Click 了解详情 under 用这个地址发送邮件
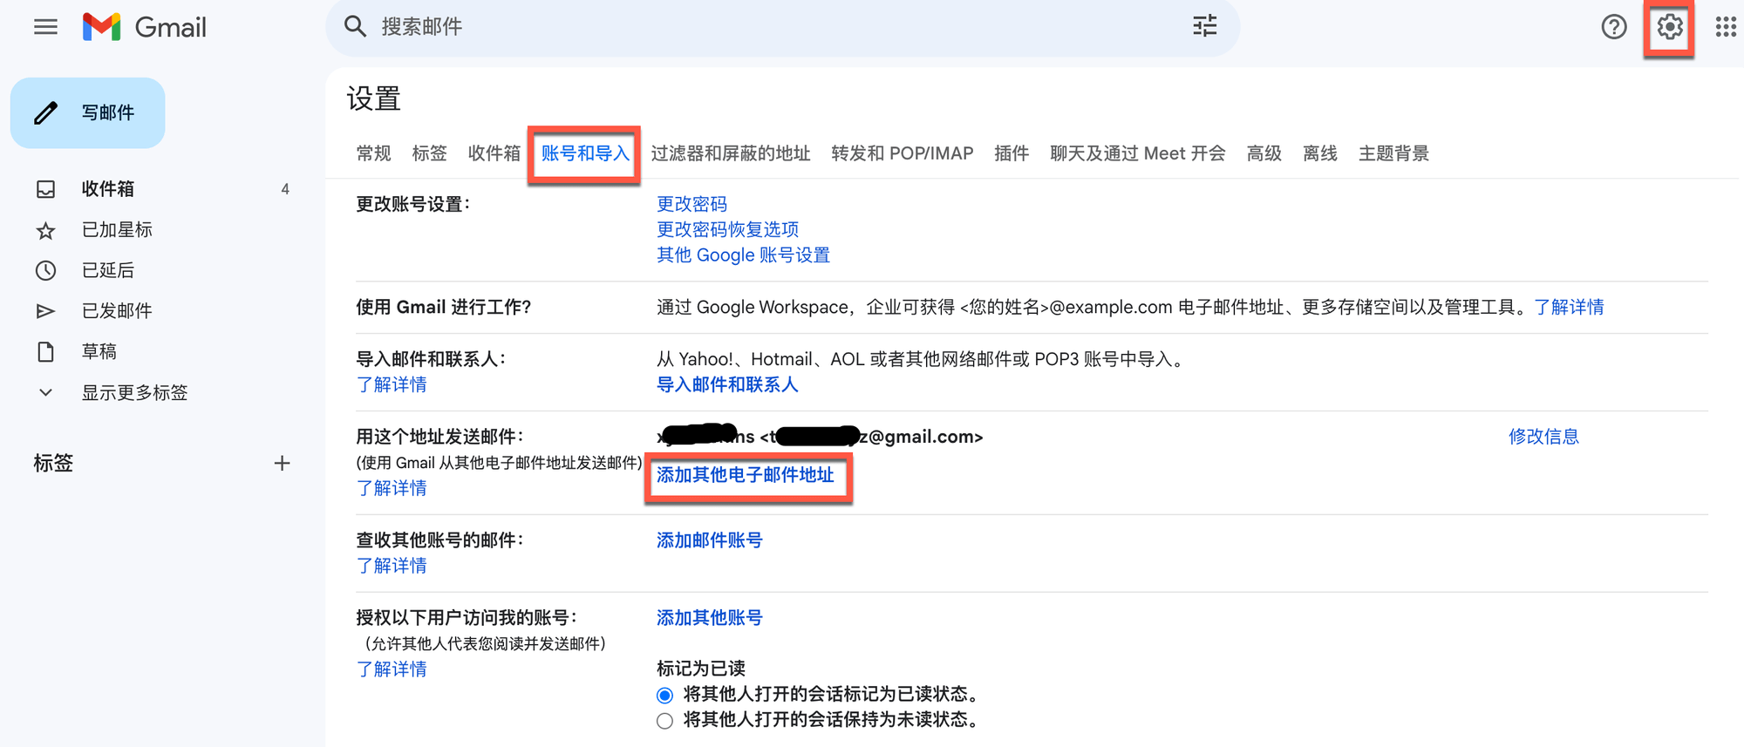This screenshot has width=1744, height=747. pos(392,488)
